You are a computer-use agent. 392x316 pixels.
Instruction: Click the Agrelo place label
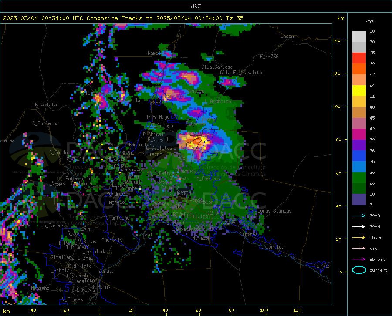click(117, 202)
